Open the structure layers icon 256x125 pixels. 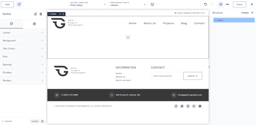220,4
